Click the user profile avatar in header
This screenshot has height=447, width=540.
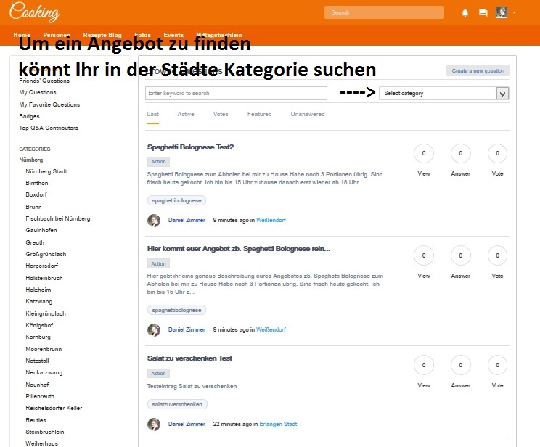coord(502,12)
